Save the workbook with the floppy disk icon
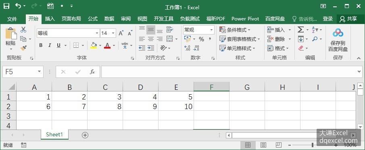 [6, 6]
